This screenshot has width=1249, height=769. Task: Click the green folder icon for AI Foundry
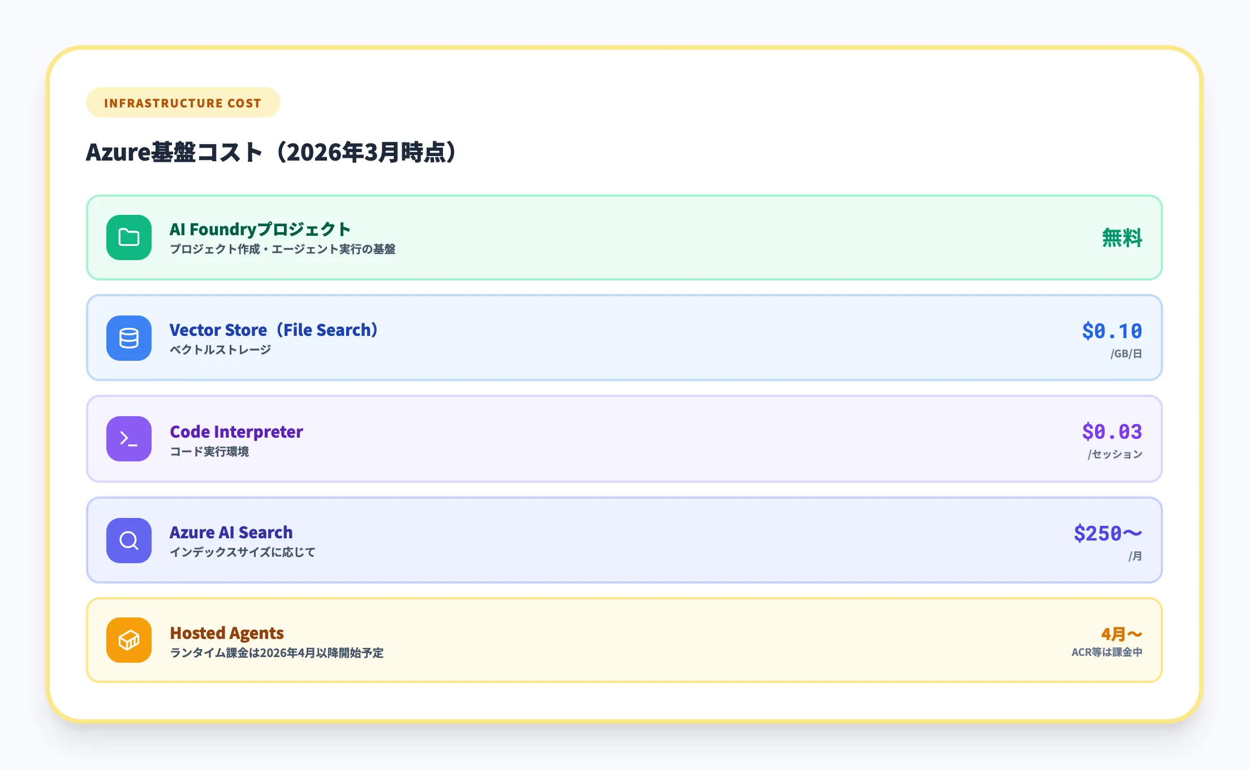(128, 237)
